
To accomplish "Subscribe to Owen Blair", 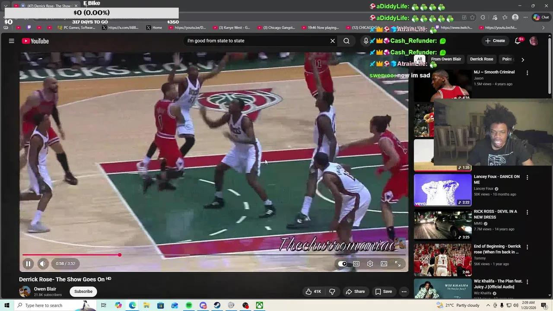I will (83, 292).
